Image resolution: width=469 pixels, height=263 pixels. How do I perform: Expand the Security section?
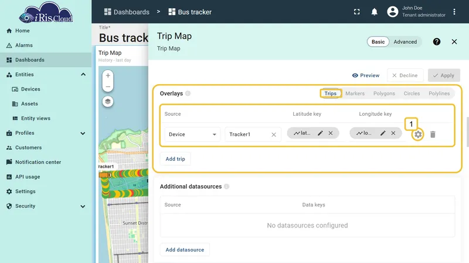(x=83, y=206)
